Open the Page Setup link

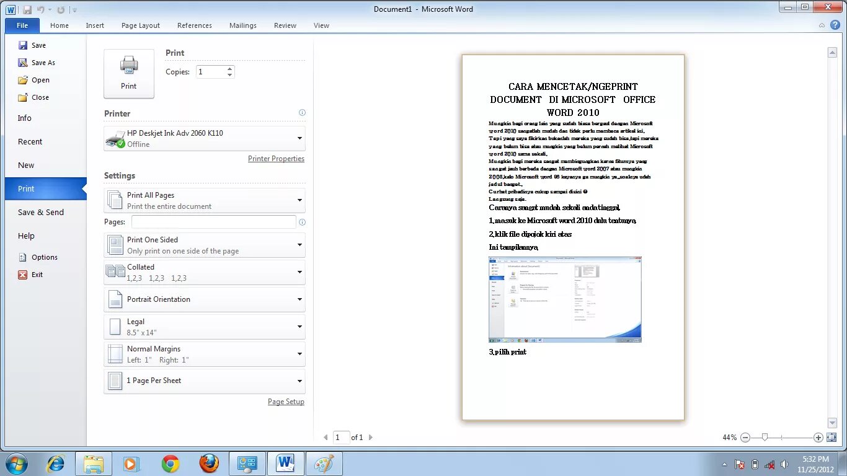click(286, 402)
